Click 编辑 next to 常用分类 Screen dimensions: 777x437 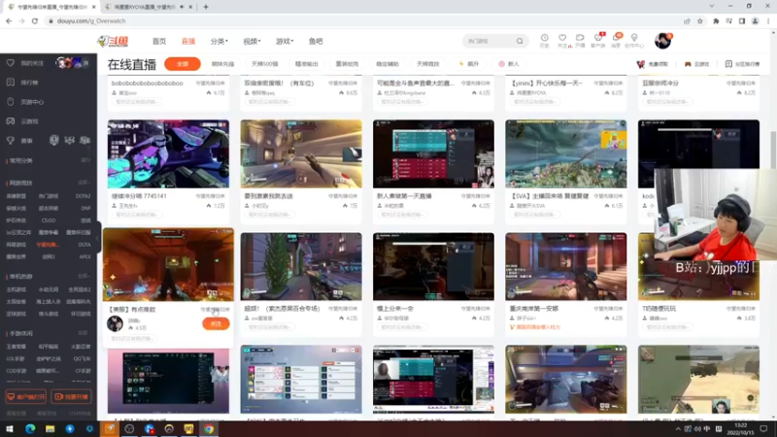click(85, 160)
